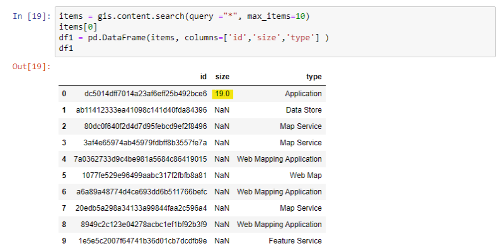This screenshot has height=251, width=499.
Task: Select id dc5014dff7014a23af6eff25b492bce6
Action: coord(146,94)
